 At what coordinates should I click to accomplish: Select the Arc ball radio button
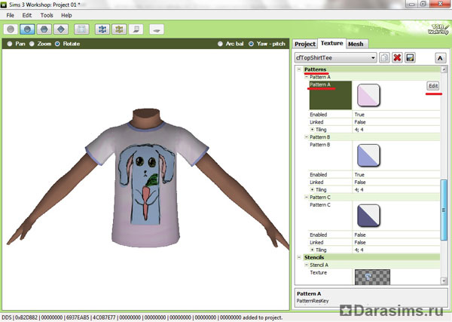click(x=220, y=44)
